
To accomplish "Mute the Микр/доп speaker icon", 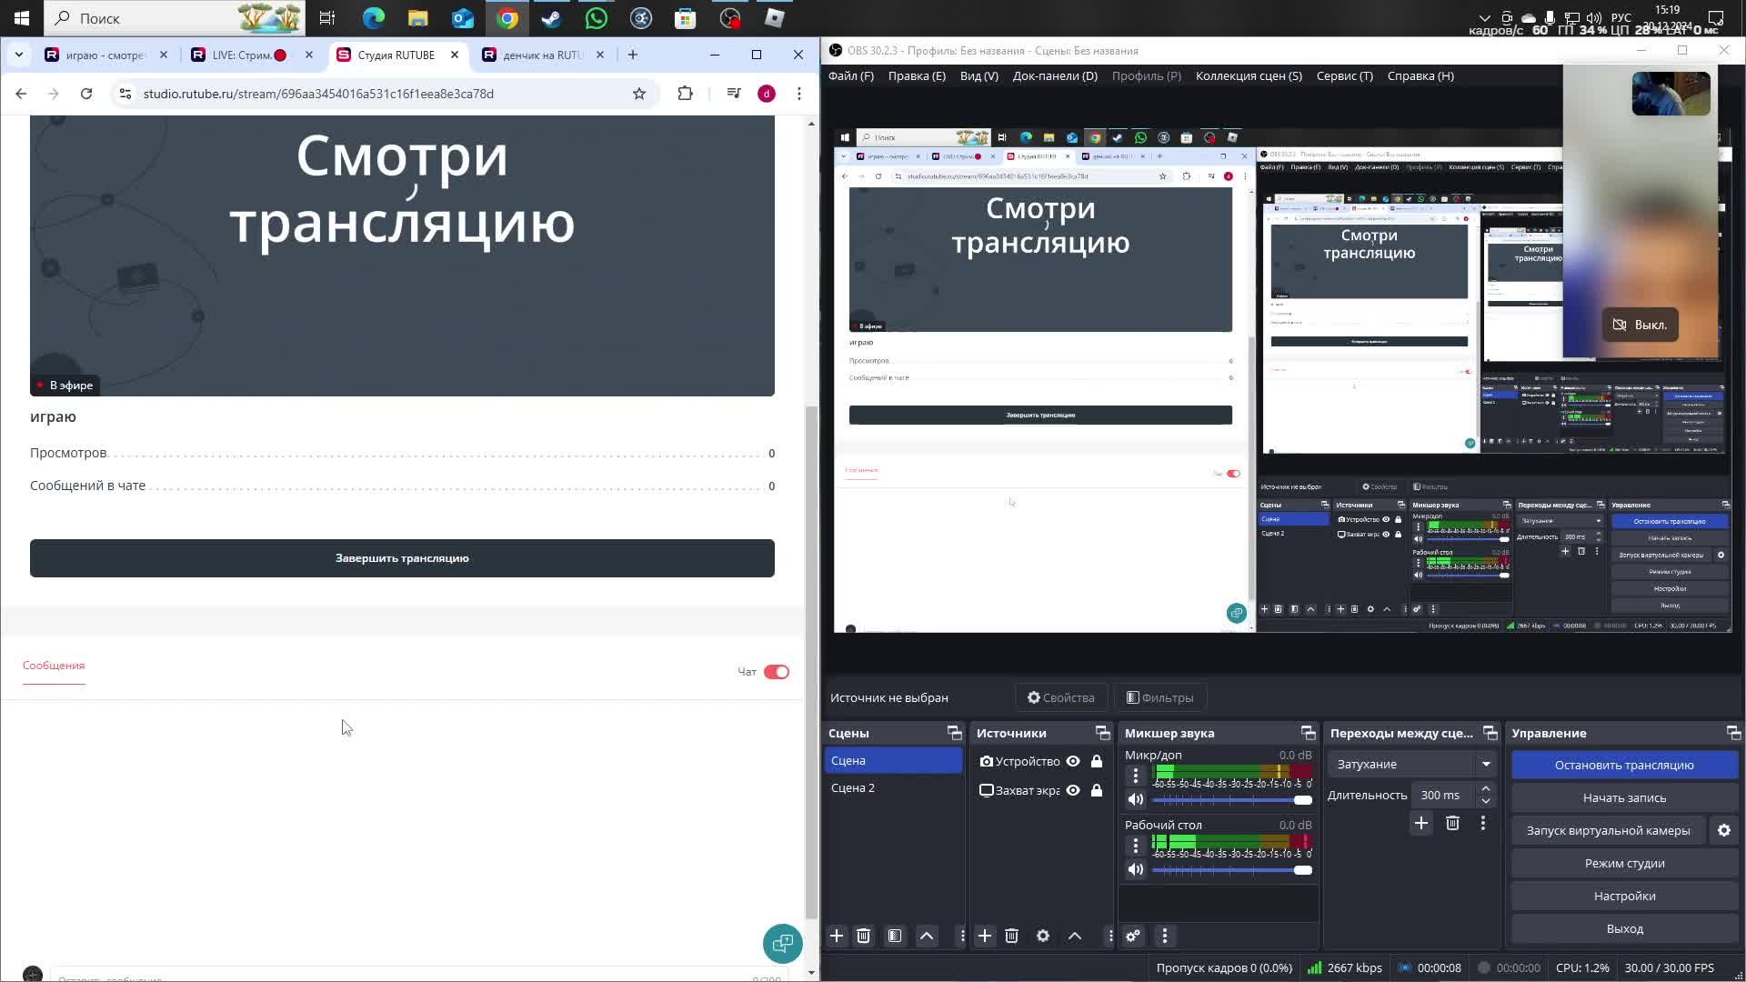I will (x=1136, y=799).
